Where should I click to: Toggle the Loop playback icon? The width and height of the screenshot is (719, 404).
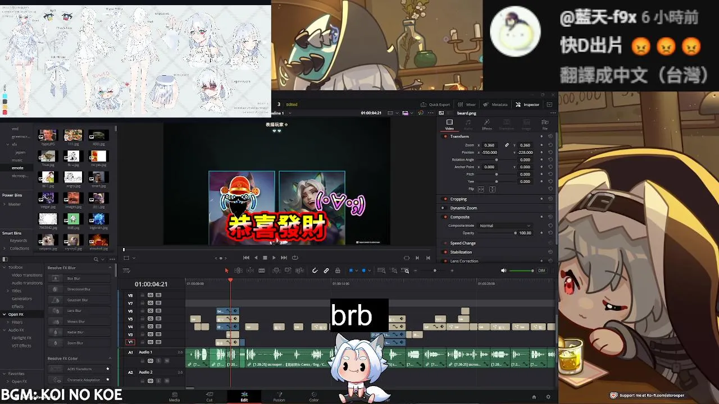295,258
